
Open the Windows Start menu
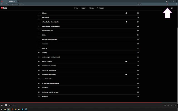point(2,109)
